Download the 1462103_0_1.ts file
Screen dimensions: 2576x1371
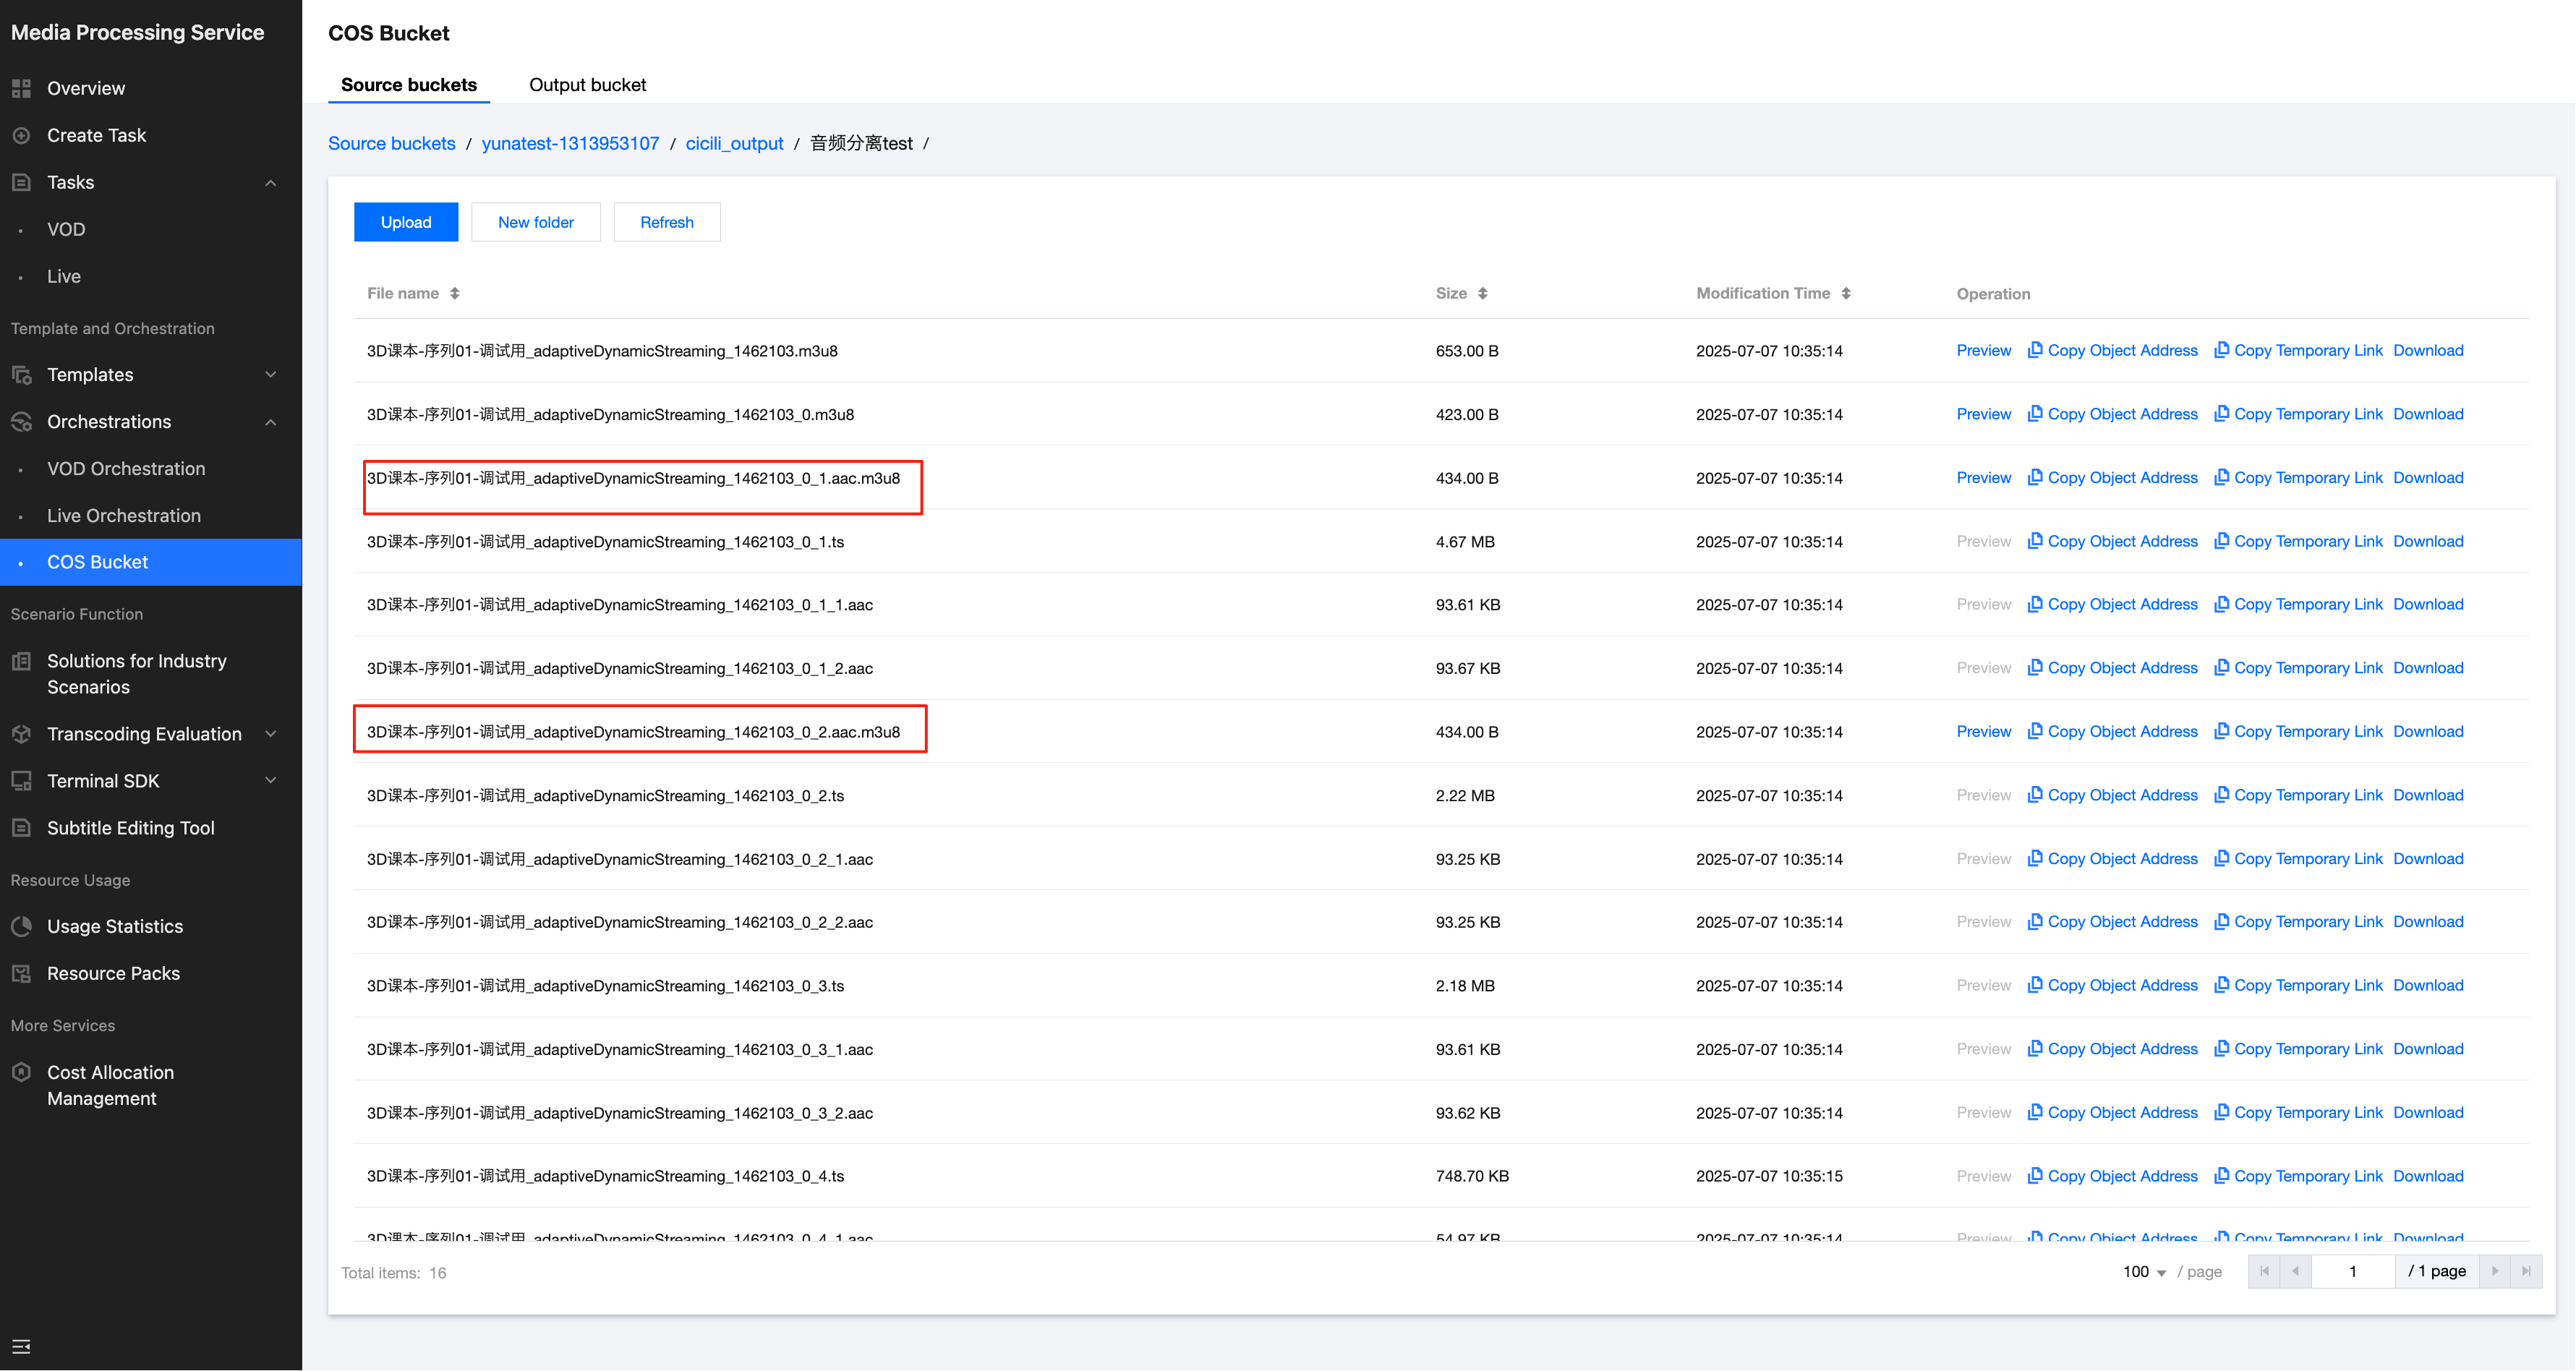(x=2428, y=542)
